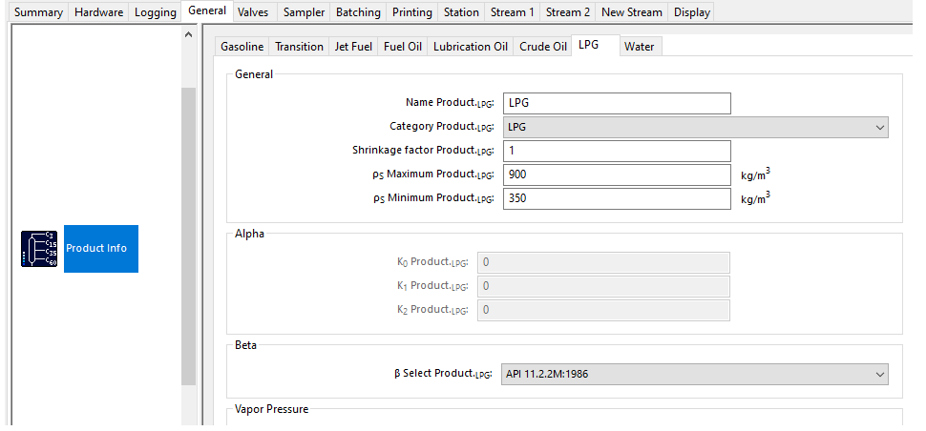Click the Vapor Pressure section heading
Image resolution: width=926 pixels, height=431 pixels.
[272, 409]
